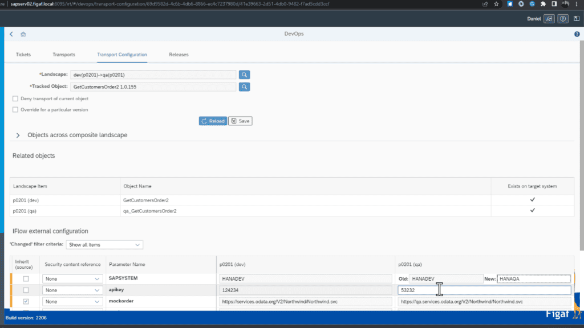
Task: Click the Security content reference column header
Action: tap(72, 264)
